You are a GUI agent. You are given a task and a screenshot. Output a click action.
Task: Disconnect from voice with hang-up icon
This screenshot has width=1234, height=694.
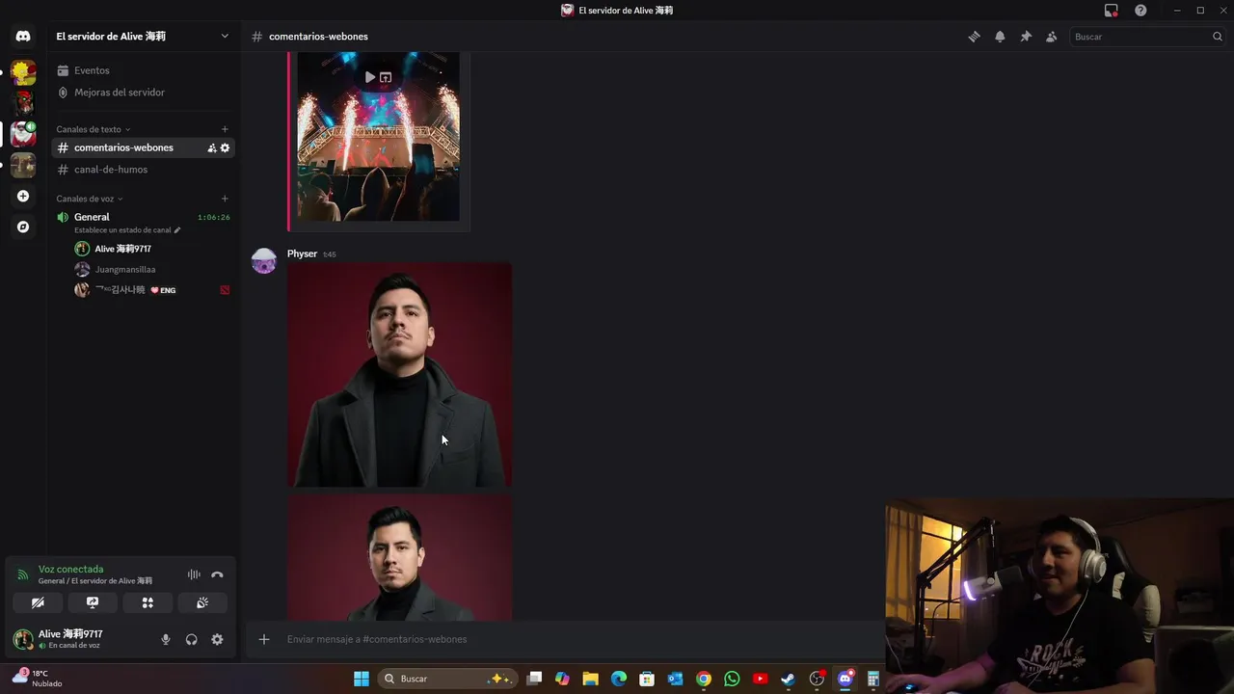[x=217, y=574]
